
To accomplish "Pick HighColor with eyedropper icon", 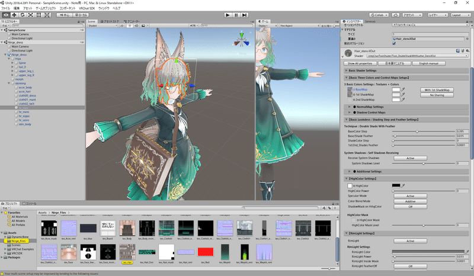I will (403, 185).
